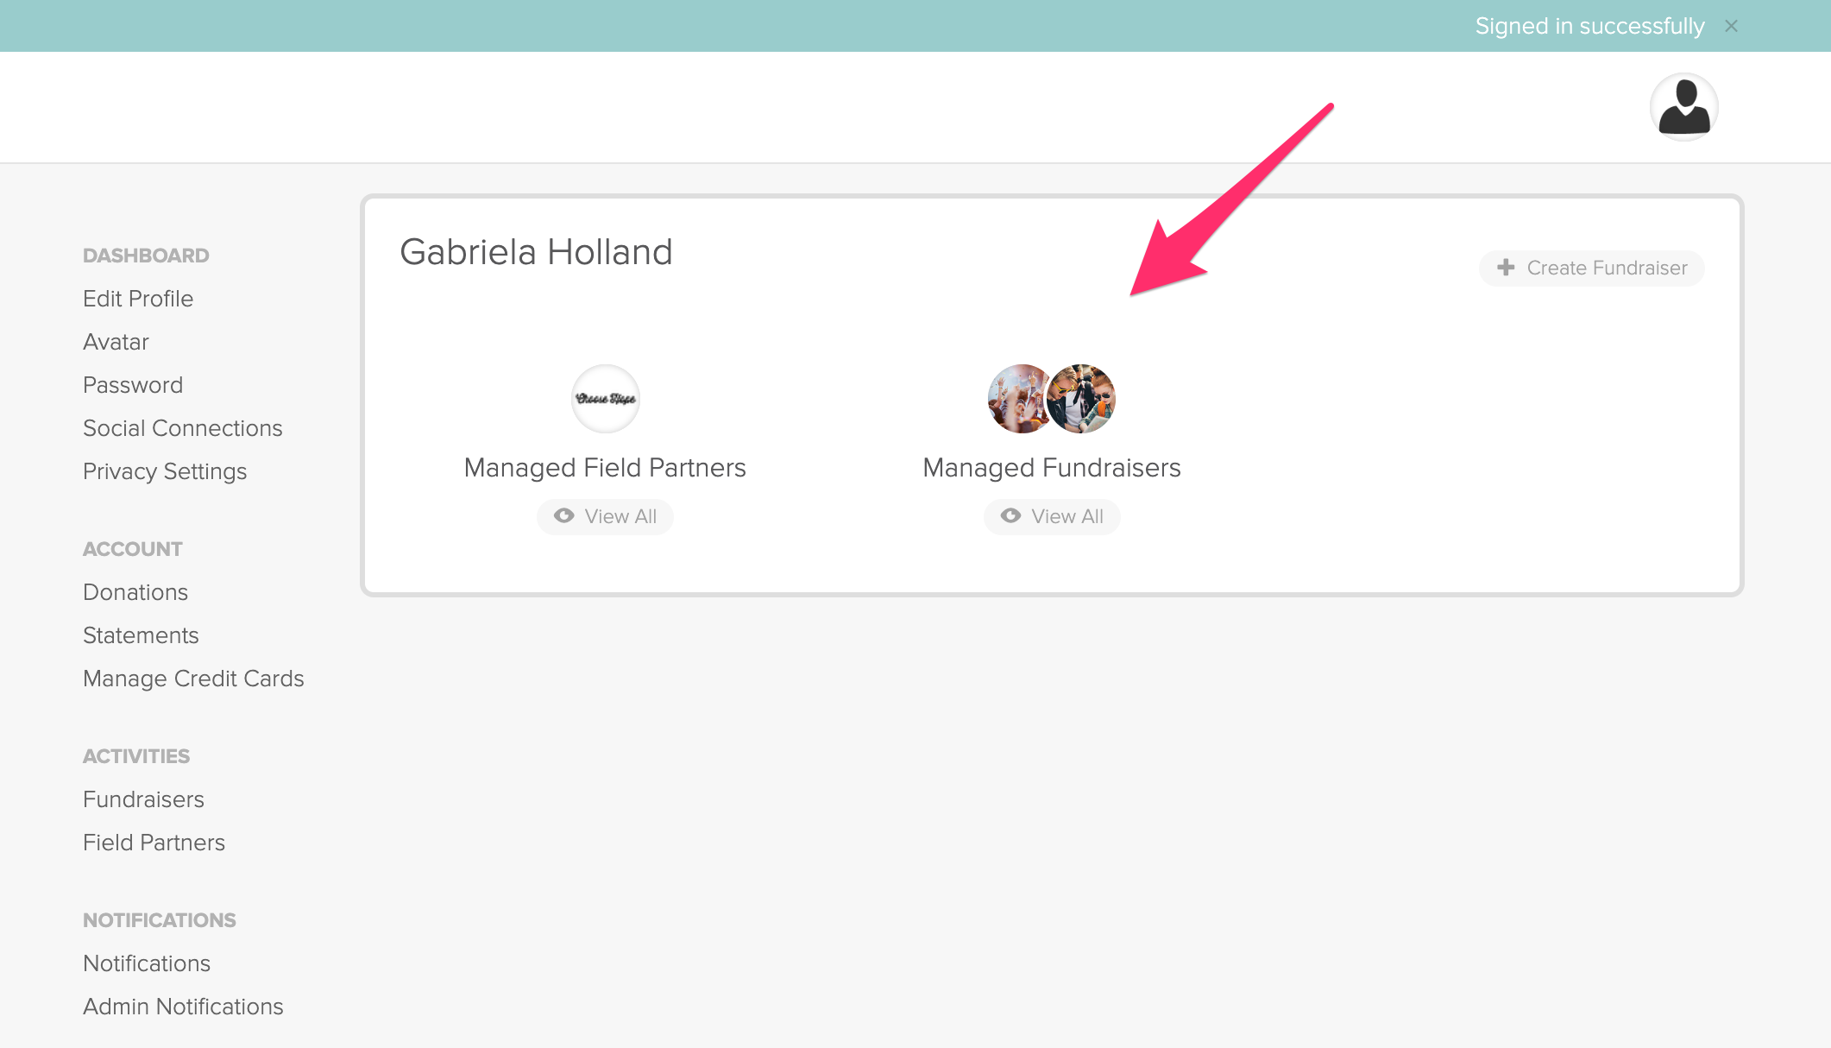Open the Password settings link
The width and height of the screenshot is (1831, 1048).
tap(133, 385)
